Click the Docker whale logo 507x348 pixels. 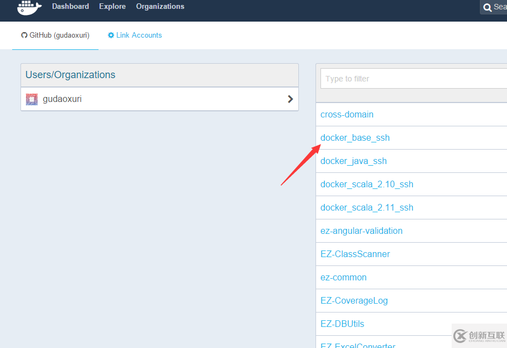29,7
